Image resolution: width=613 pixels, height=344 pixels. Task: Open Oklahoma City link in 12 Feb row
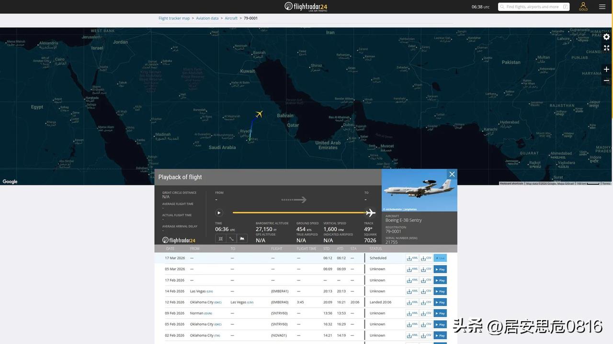coord(206,302)
